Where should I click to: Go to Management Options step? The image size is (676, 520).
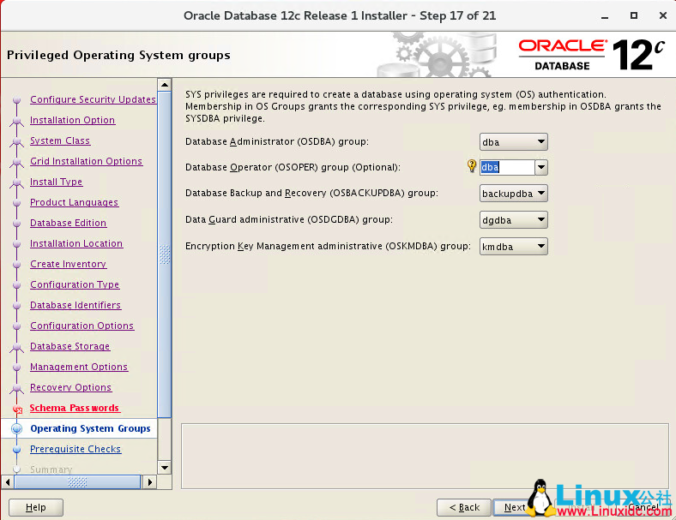coord(79,367)
